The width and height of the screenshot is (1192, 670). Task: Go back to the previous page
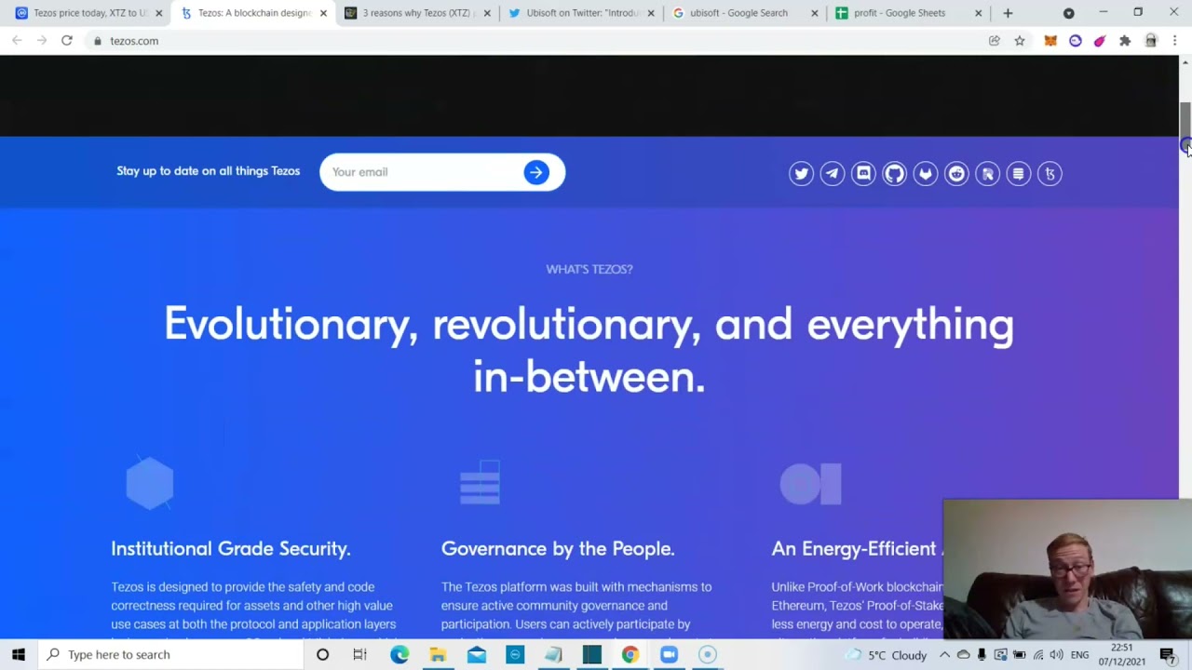coord(17,41)
